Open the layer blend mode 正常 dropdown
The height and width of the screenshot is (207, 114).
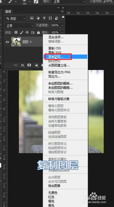[19, 26]
